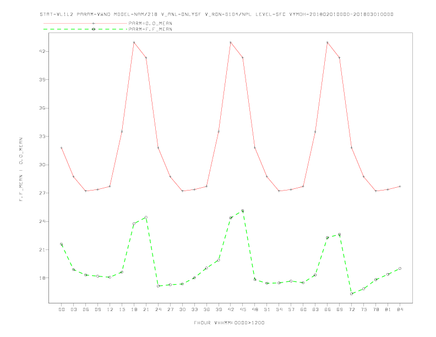Click x-axis tick label 66
This screenshot has width=436, height=337.
point(328,309)
